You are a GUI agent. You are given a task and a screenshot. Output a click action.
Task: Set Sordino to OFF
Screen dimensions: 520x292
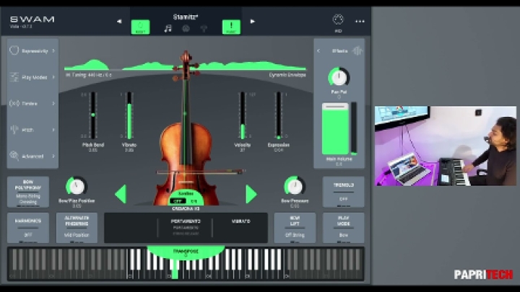pos(178,201)
